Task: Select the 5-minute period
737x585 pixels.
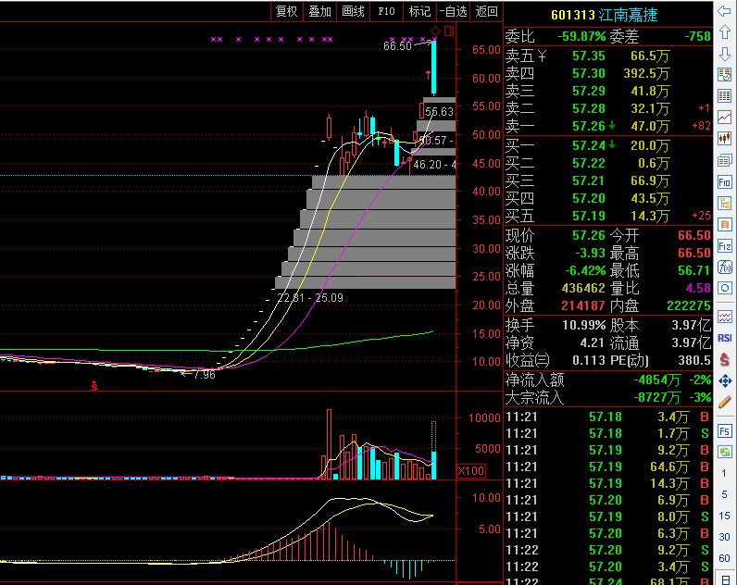Action: click(724, 494)
